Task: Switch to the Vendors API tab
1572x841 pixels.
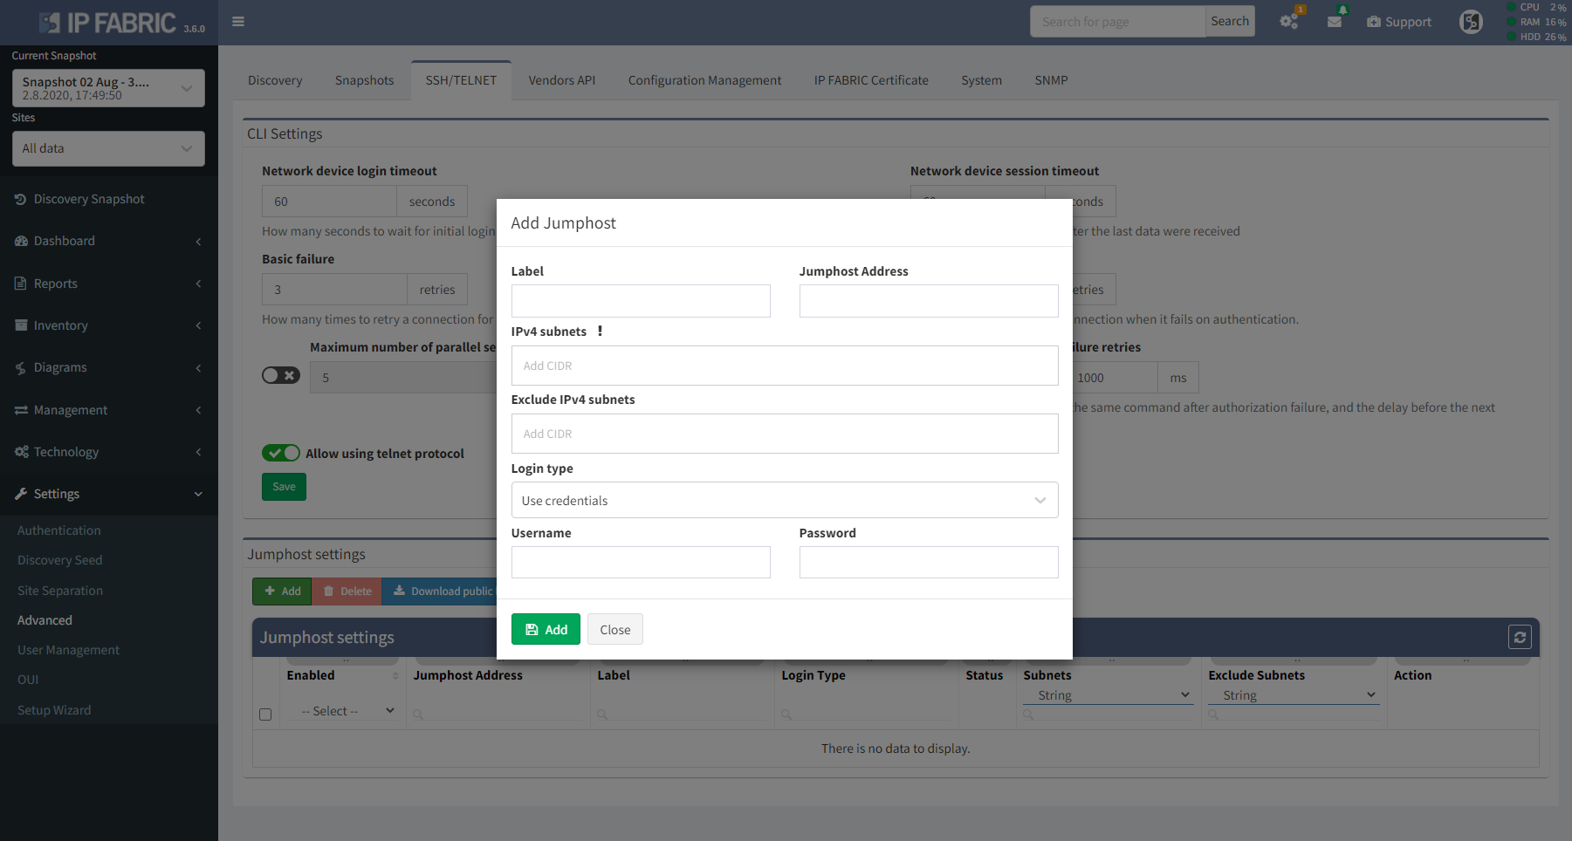Action: (x=561, y=80)
